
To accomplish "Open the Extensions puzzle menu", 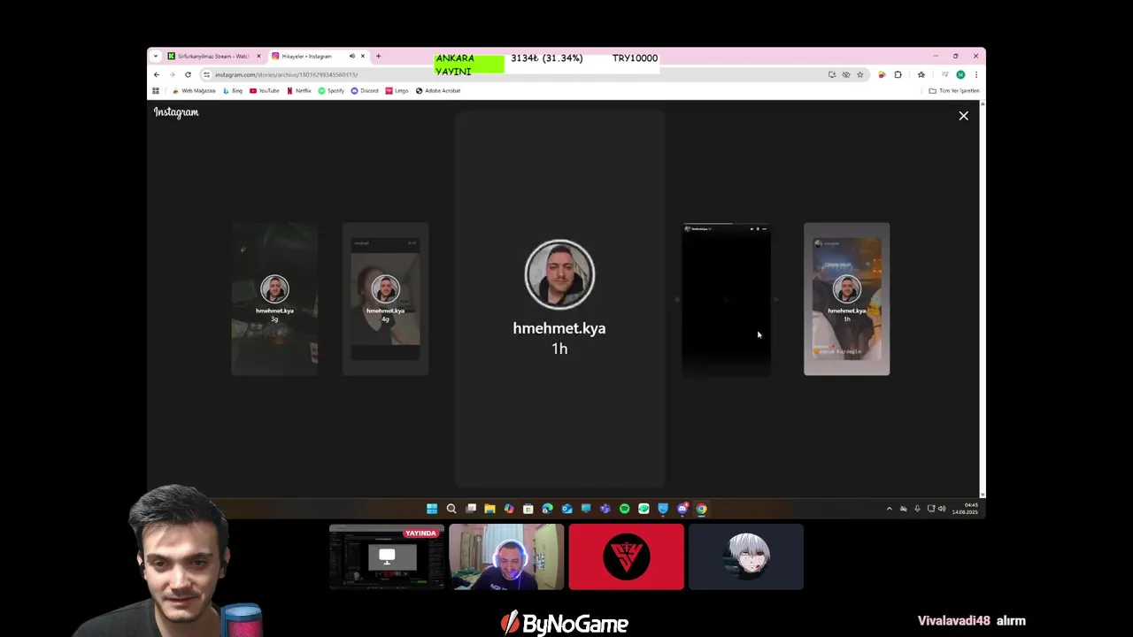I will point(898,74).
